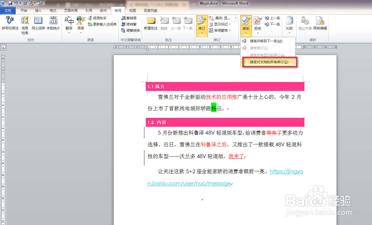
Task: Open the 最终:显示 display mode combo box
Action: click(224, 18)
